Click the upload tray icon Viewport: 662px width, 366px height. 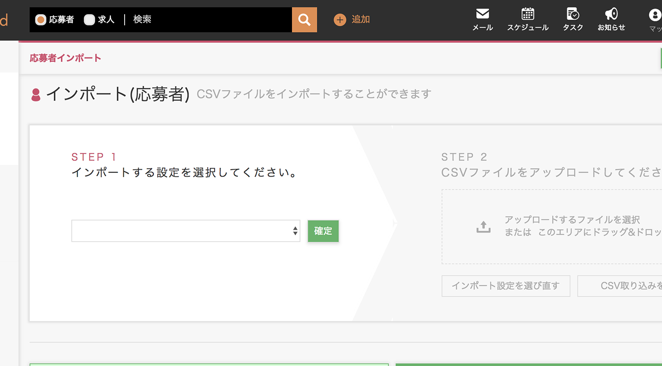(483, 227)
